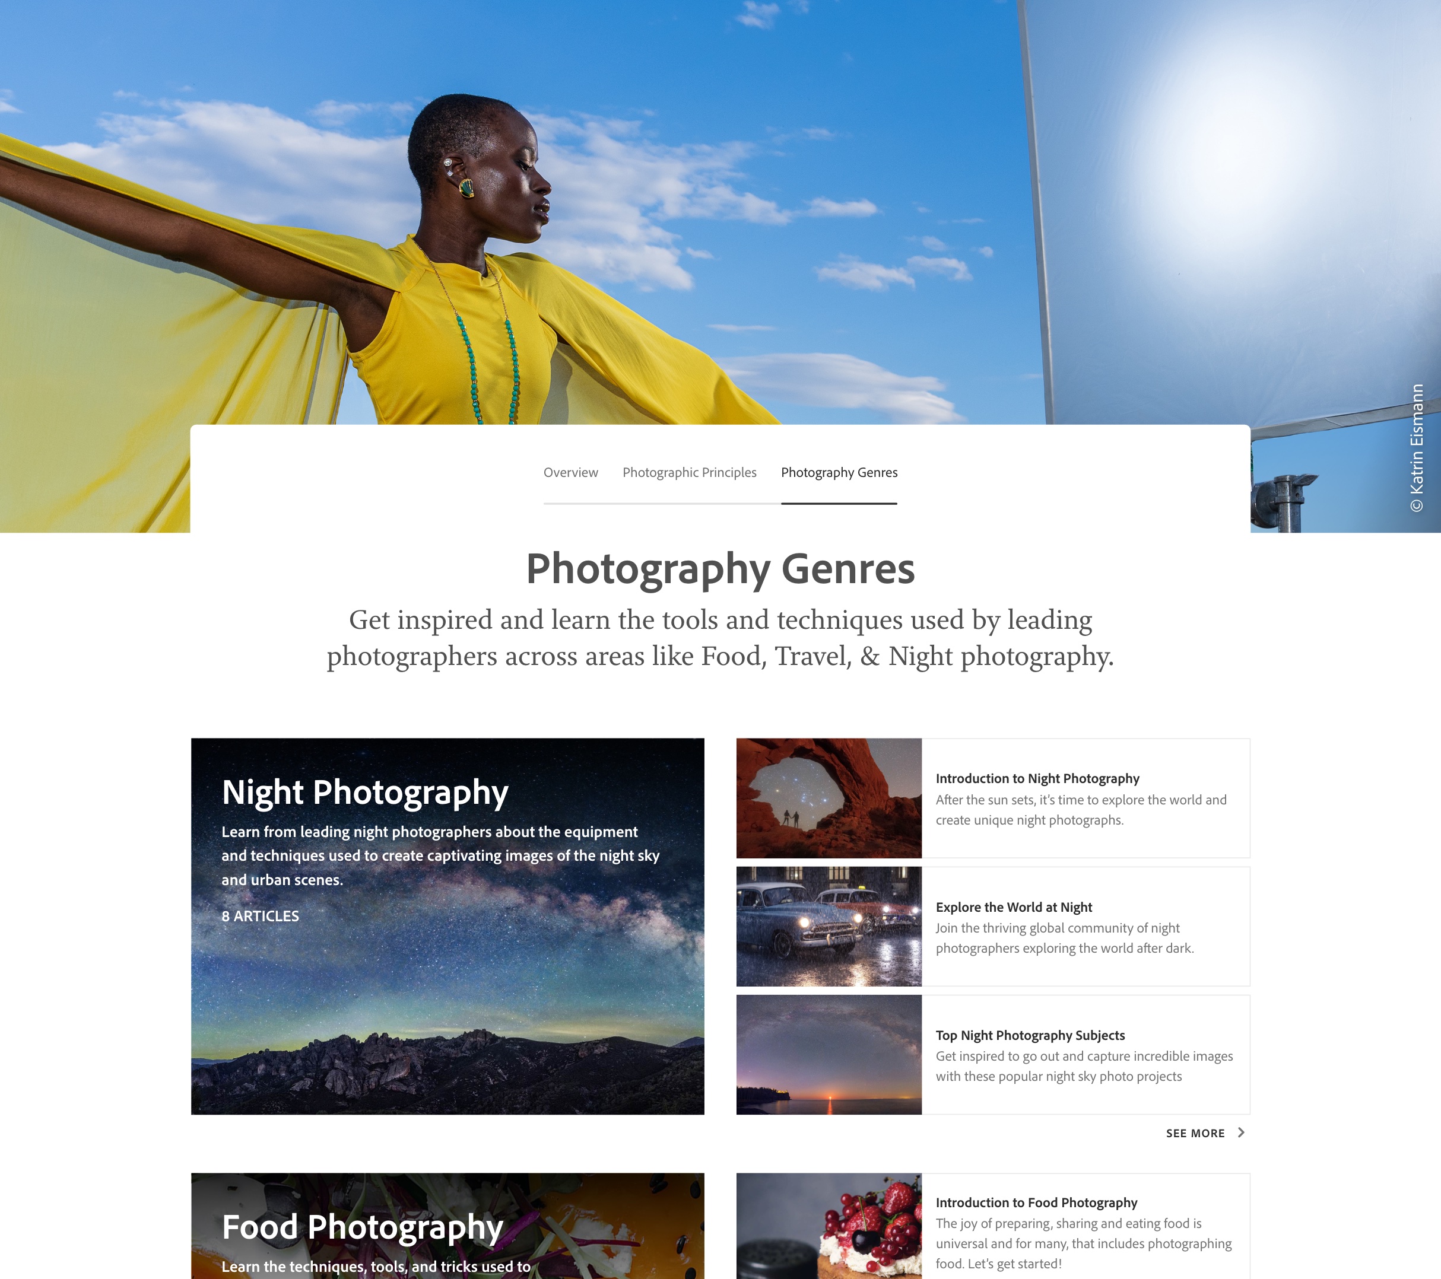Select the Overview navigation tab
Screen dimensions: 1441x1279
tap(572, 472)
